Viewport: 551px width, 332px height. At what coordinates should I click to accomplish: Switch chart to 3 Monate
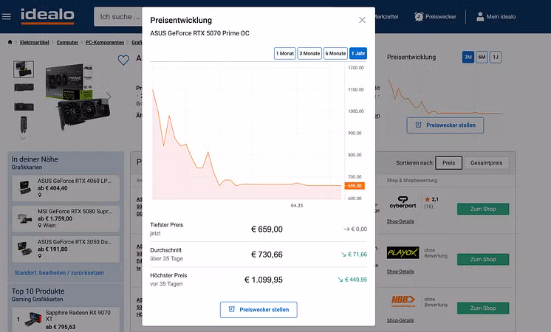[309, 53]
